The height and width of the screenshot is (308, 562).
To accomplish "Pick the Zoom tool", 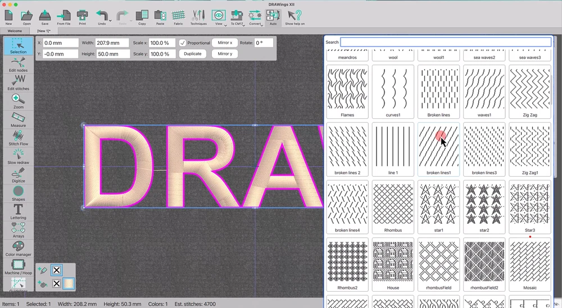I will [19, 102].
